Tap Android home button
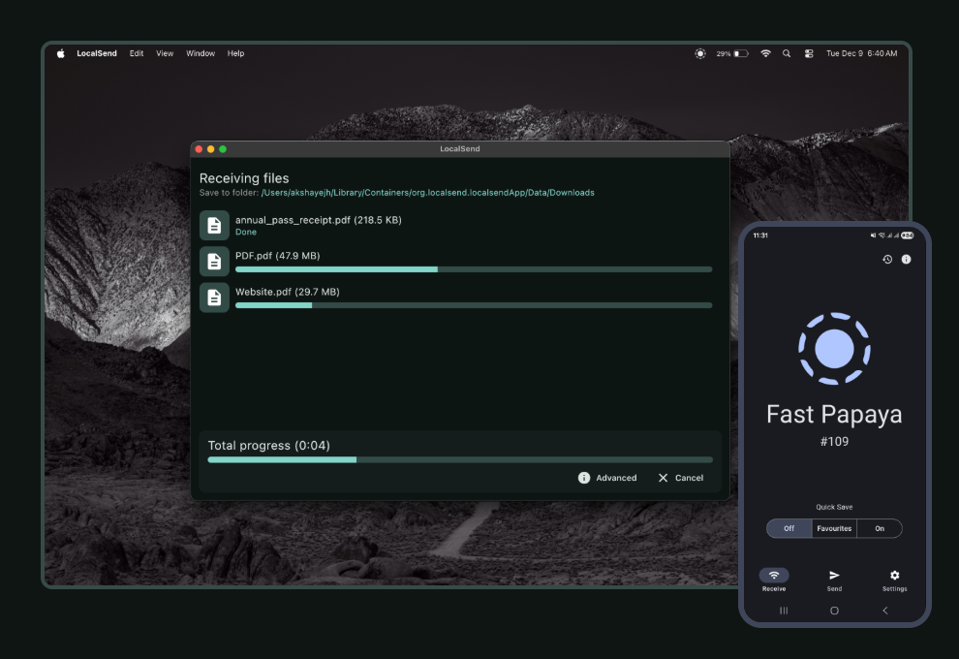 click(x=834, y=611)
